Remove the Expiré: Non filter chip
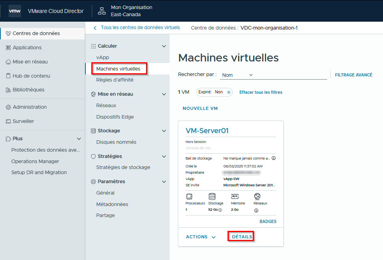Image resolution: width=383 pixels, height=260 pixels. pyautogui.click(x=229, y=92)
